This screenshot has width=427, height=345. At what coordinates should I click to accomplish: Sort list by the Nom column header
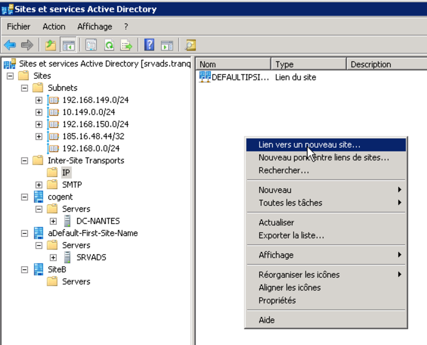point(233,64)
